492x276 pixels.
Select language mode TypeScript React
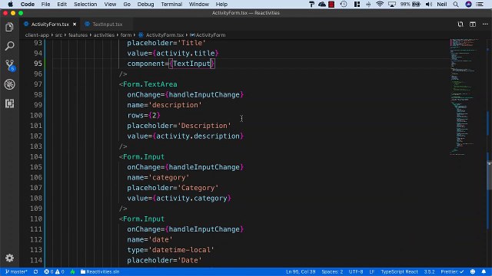tap(399, 271)
